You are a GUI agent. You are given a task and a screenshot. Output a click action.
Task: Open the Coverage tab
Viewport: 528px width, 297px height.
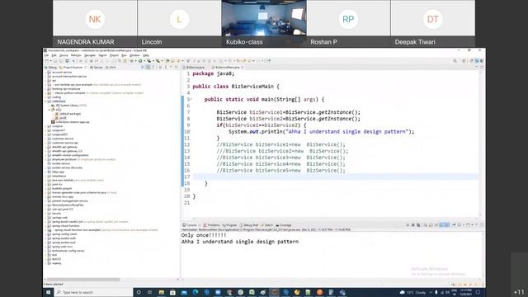[284, 225]
